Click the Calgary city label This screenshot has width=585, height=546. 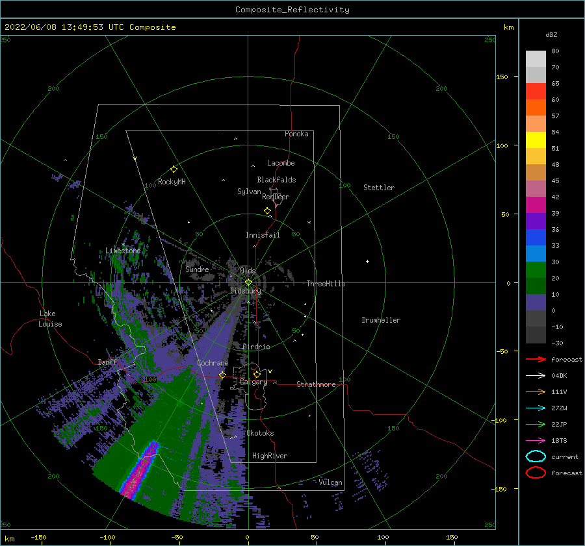[253, 382]
